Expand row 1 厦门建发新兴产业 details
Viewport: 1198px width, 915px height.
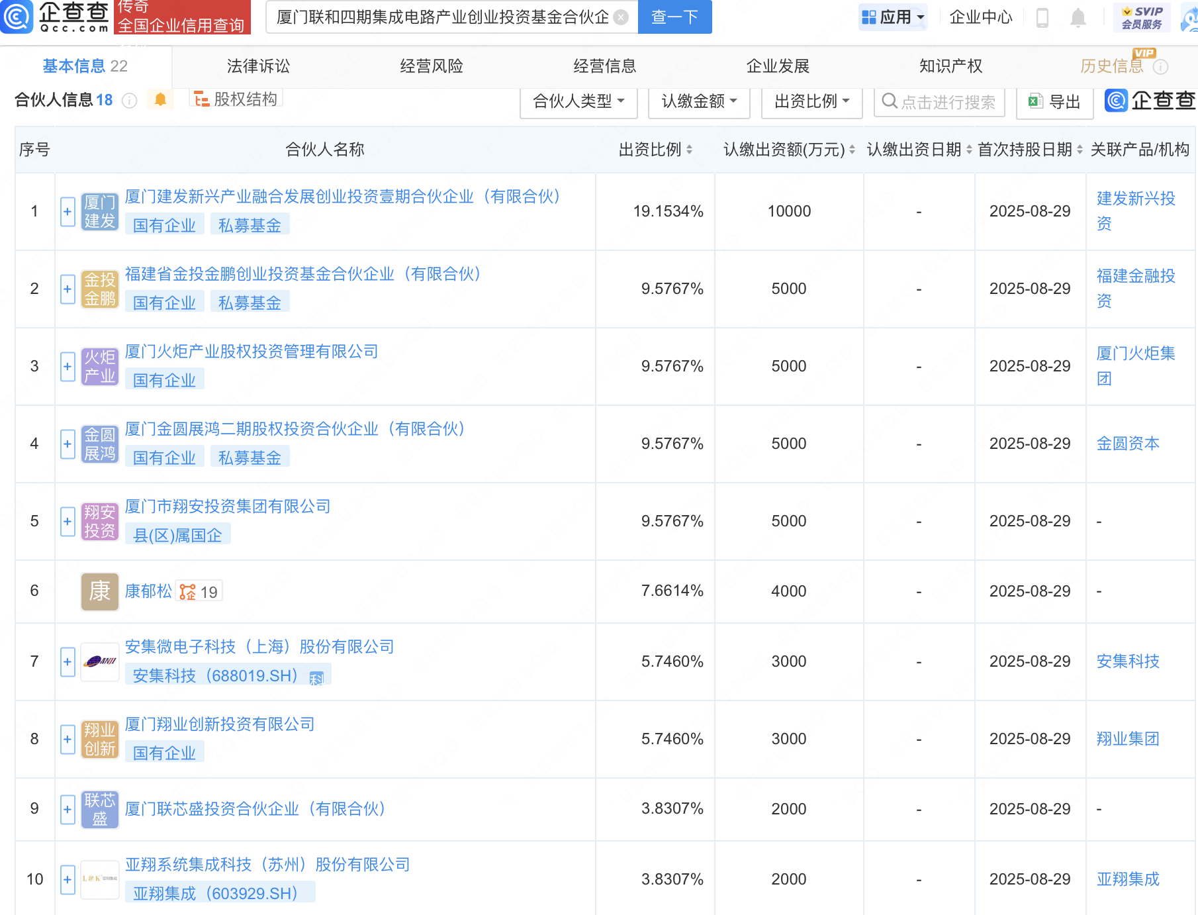point(68,212)
